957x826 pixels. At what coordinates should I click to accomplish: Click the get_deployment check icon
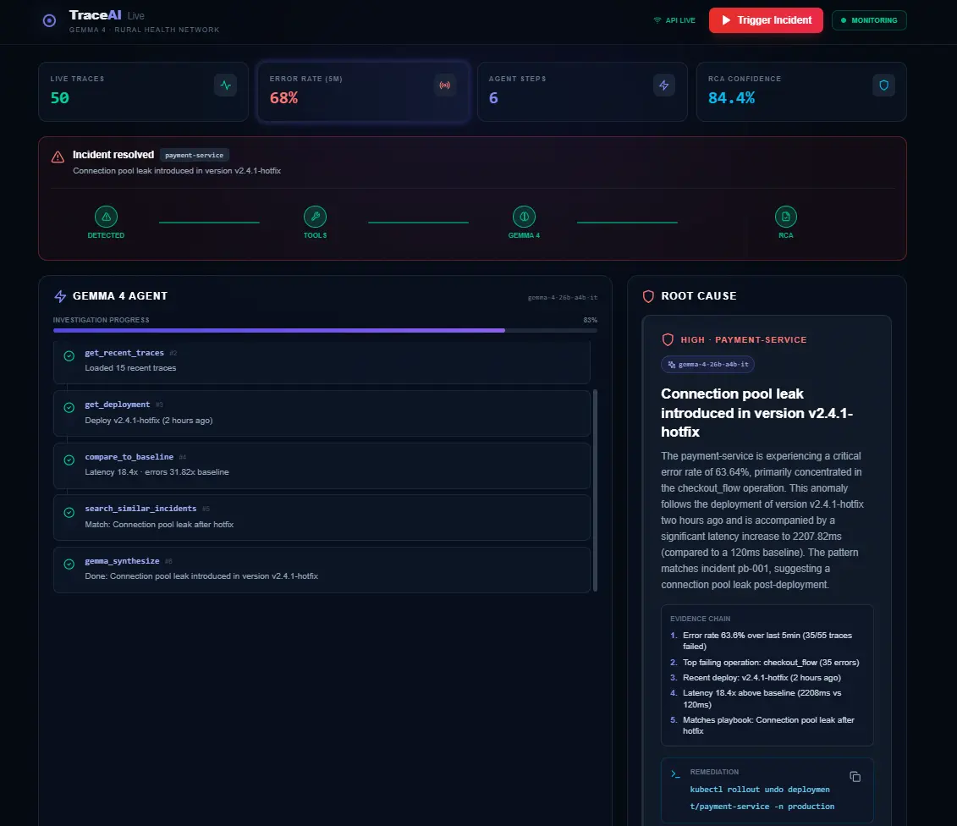[x=69, y=408]
